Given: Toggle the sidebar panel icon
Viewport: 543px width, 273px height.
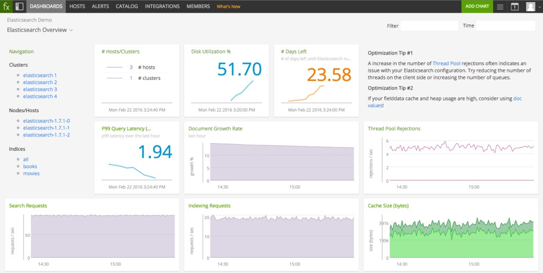Looking at the screenshot, I should coord(20,6).
